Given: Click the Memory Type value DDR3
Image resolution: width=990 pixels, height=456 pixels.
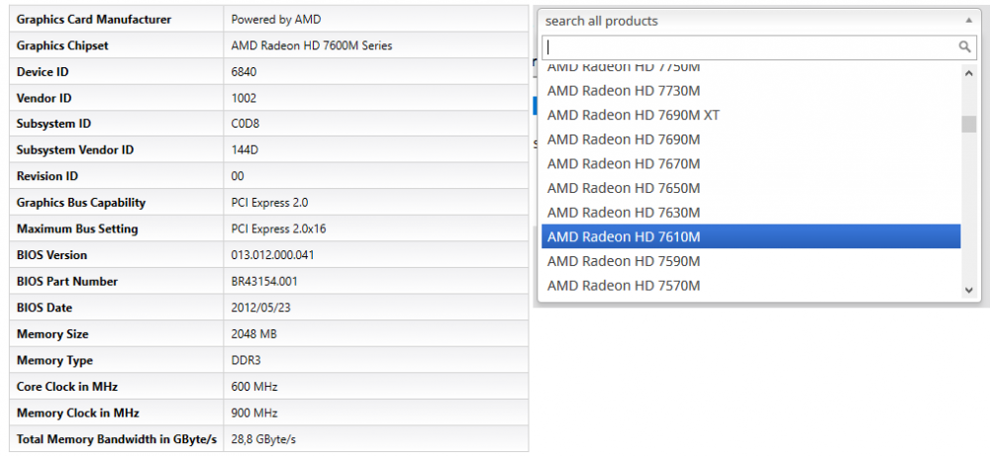Looking at the screenshot, I should tap(246, 360).
